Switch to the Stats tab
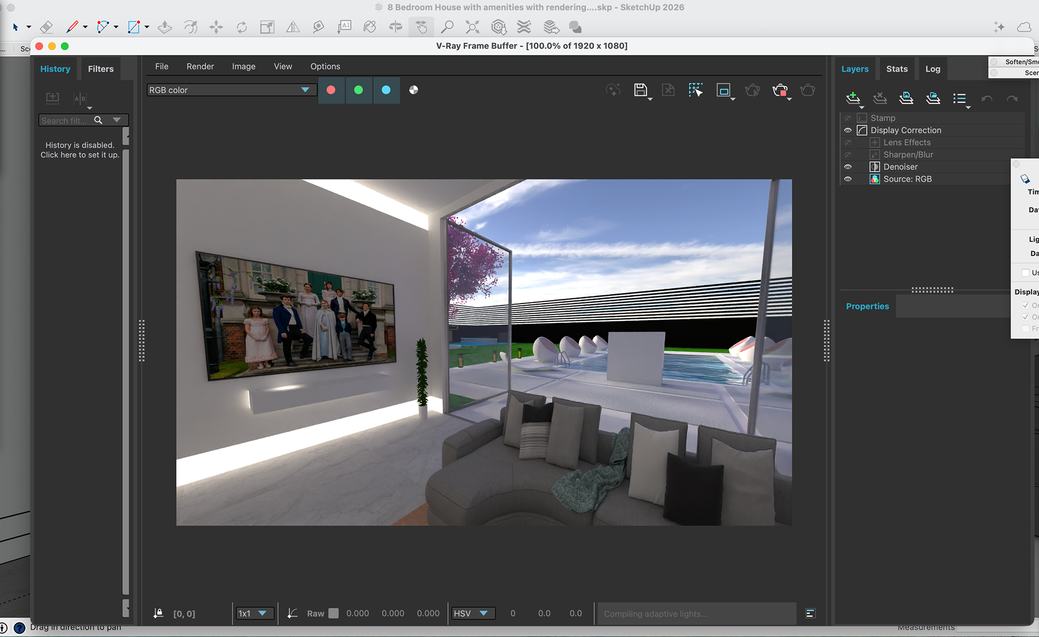 point(897,69)
